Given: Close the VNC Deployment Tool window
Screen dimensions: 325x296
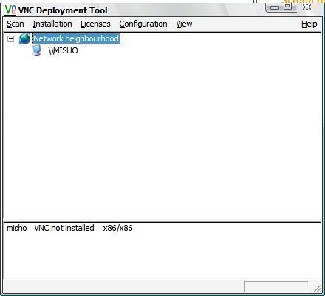Looking at the screenshot, I should [x=307, y=7].
